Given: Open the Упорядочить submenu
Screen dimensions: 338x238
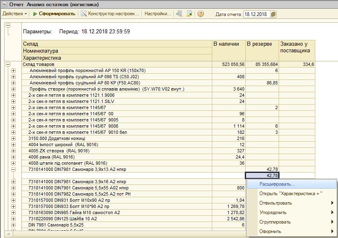Looking at the screenshot, I should [x=272, y=212].
